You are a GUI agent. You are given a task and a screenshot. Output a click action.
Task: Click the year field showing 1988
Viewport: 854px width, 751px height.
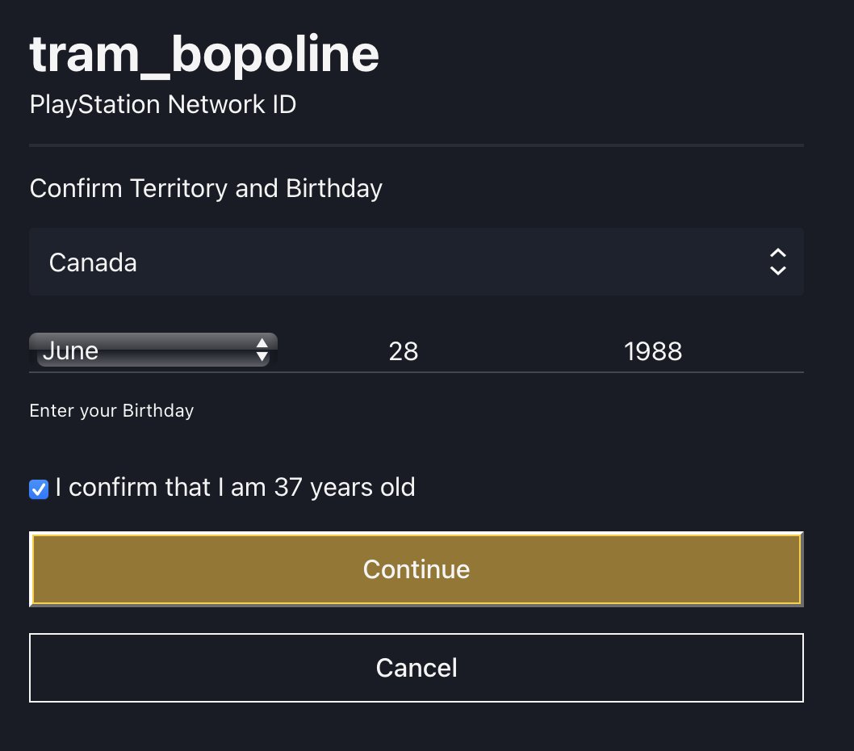point(653,351)
